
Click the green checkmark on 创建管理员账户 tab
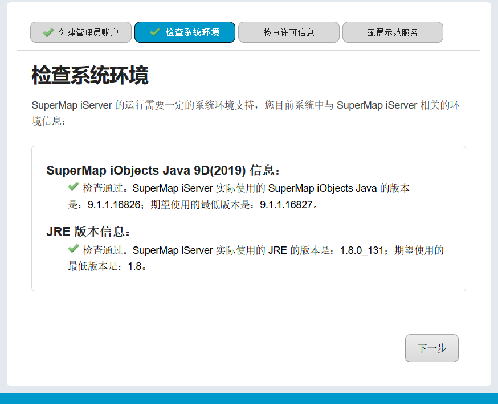coord(48,32)
